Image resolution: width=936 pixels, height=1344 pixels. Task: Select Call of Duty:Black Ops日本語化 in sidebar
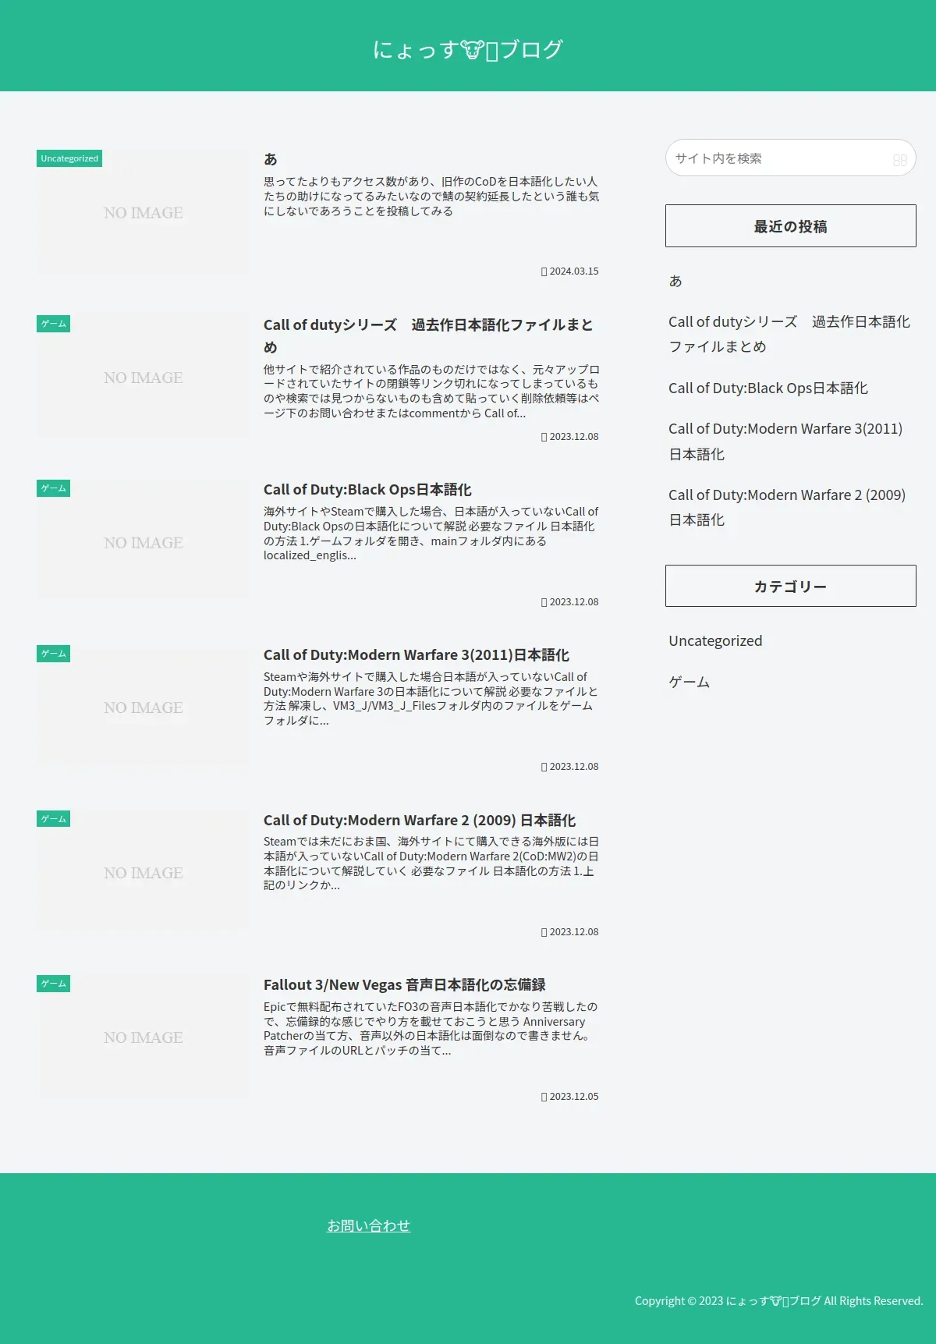(x=768, y=388)
